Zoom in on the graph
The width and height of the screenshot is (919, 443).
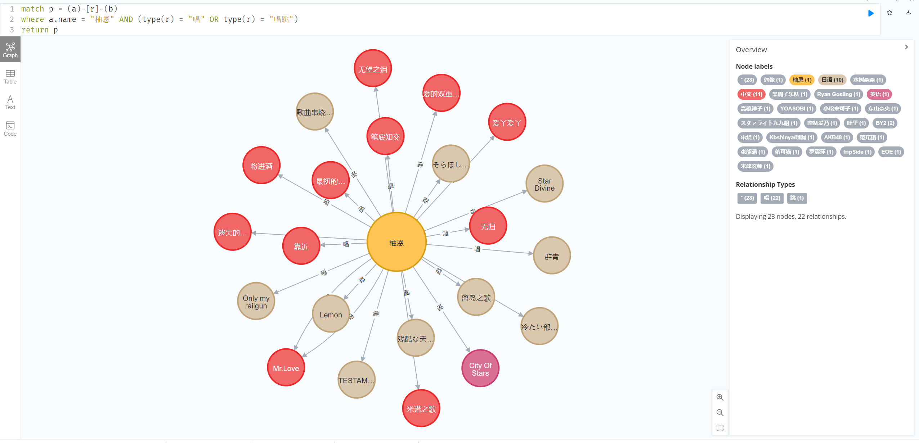click(x=719, y=397)
